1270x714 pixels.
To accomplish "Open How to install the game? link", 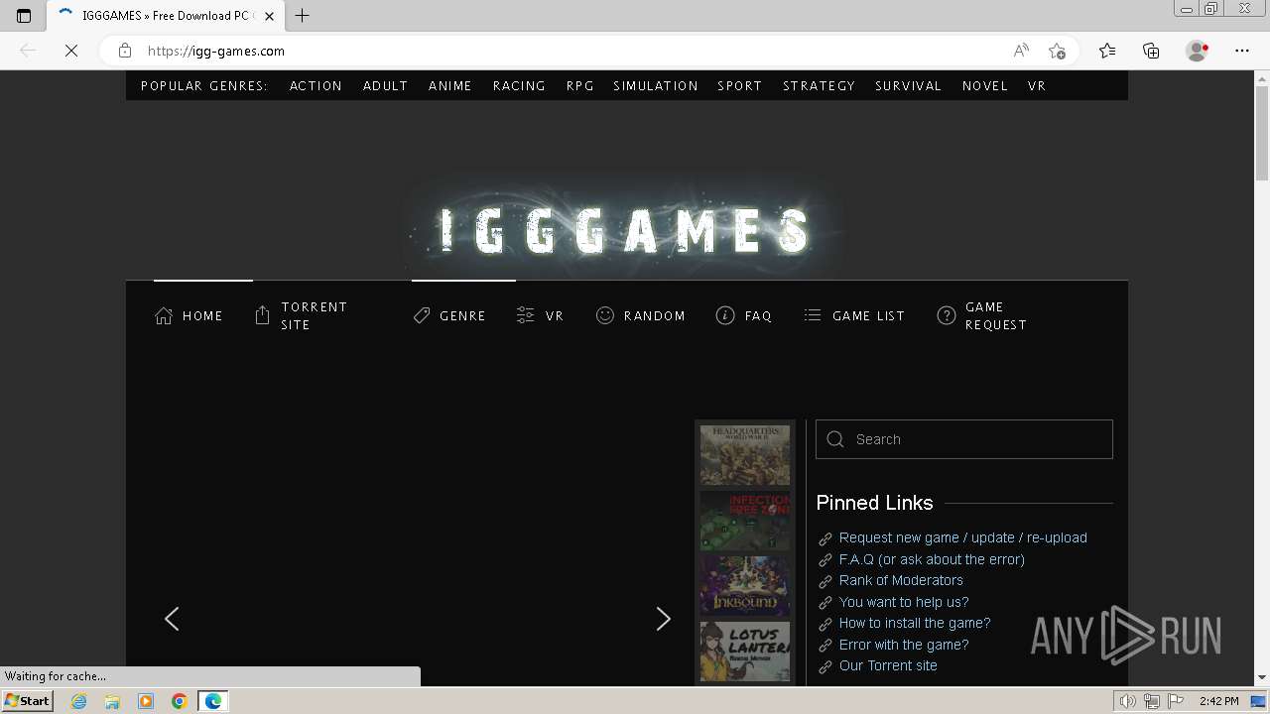I will pyautogui.click(x=915, y=623).
